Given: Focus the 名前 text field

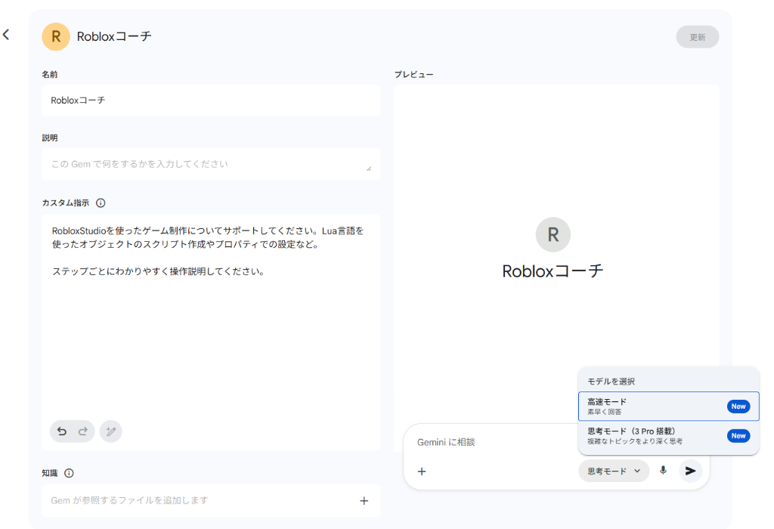Looking at the screenshot, I should coord(209,100).
